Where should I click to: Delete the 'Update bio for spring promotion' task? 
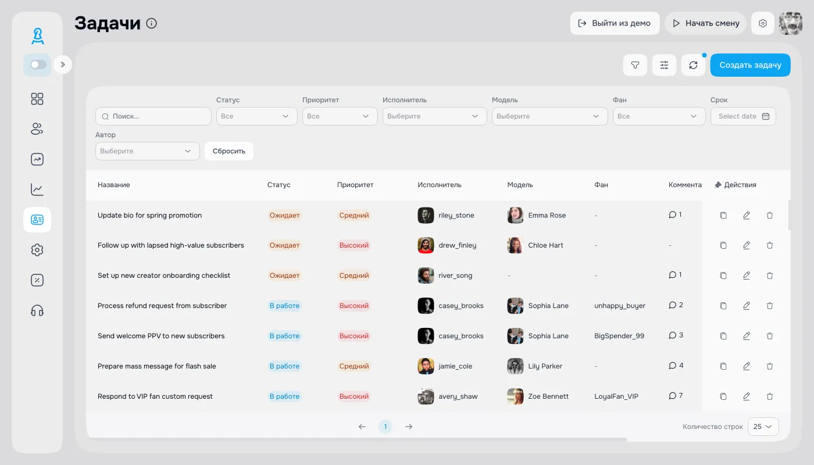pos(770,215)
